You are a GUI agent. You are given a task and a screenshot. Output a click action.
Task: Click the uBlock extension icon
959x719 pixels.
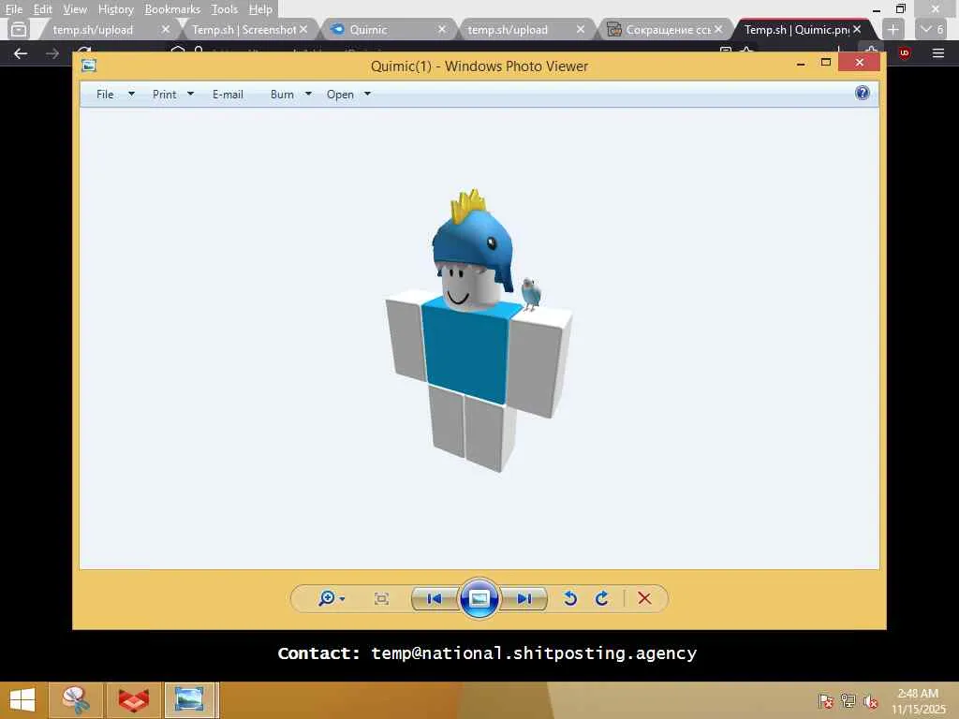pos(905,53)
